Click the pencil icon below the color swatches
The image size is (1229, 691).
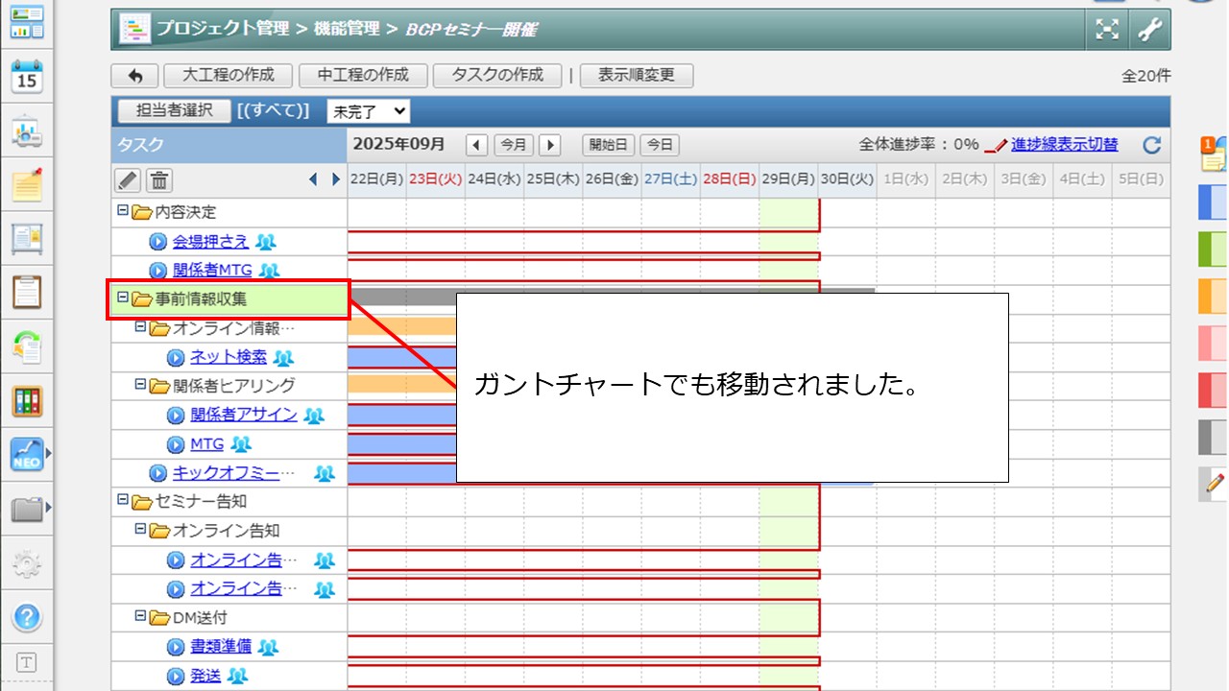[1215, 485]
